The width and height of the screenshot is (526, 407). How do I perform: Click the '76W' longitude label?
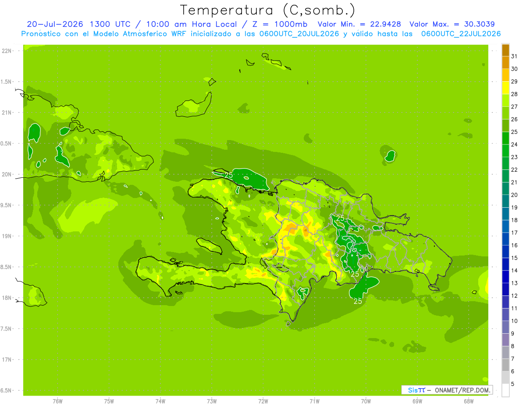coord(57,401)
